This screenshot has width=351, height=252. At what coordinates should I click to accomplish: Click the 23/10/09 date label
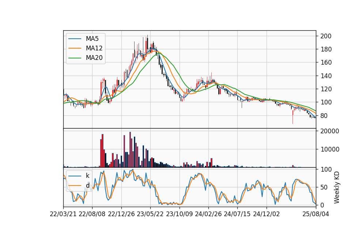[179, 214]
